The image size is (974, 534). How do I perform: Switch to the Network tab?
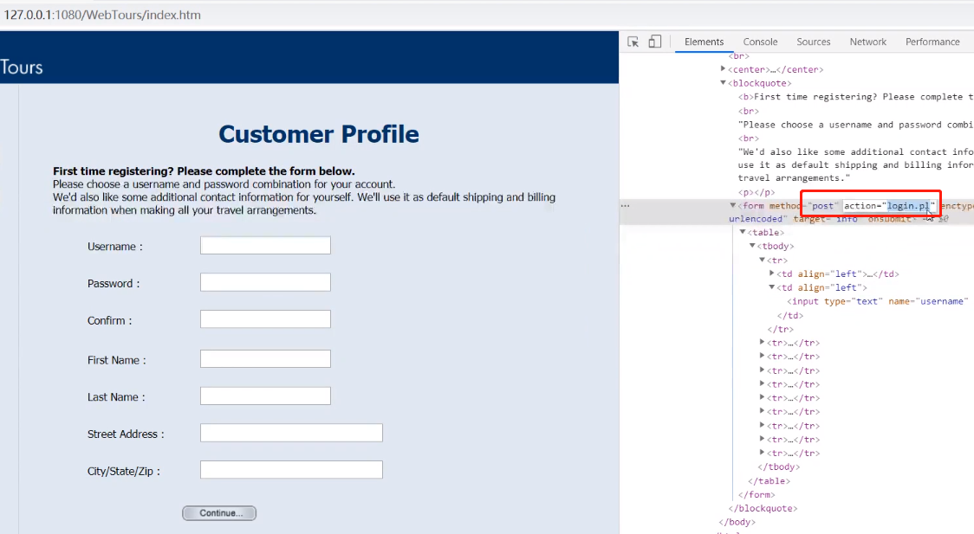[x=867, y=42]
